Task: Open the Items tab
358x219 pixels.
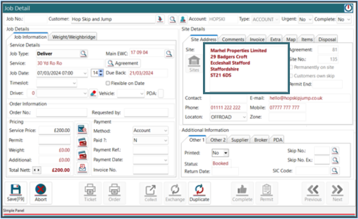Action: coord(307,39)
